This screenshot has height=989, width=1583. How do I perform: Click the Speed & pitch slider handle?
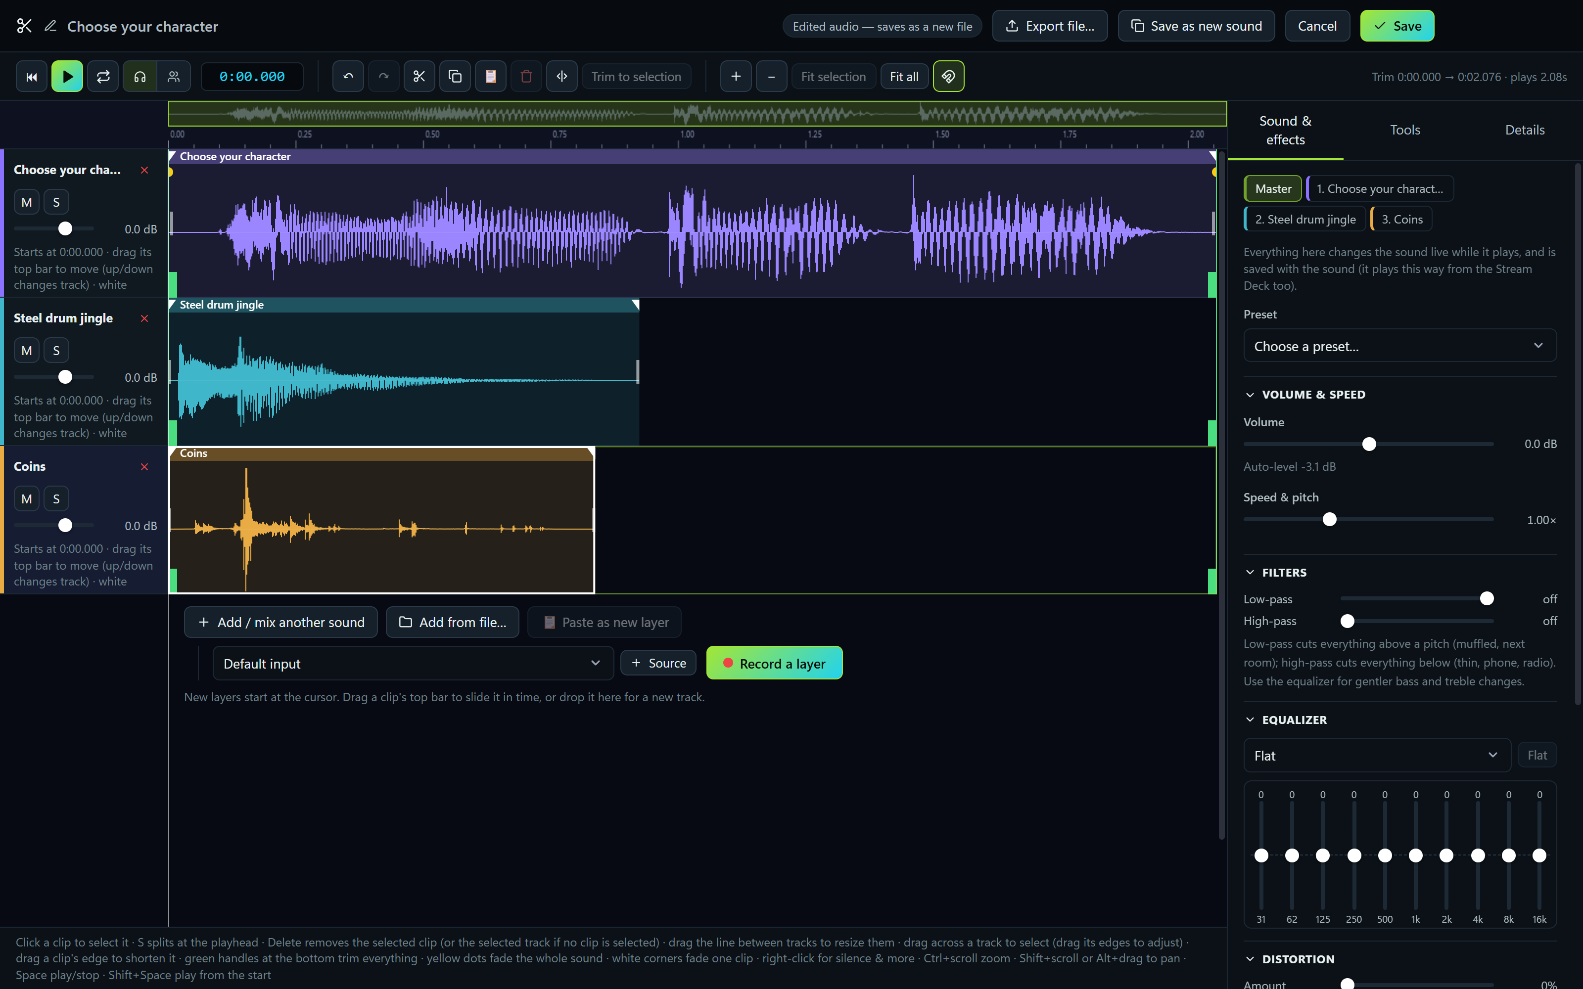point(1329,519)
